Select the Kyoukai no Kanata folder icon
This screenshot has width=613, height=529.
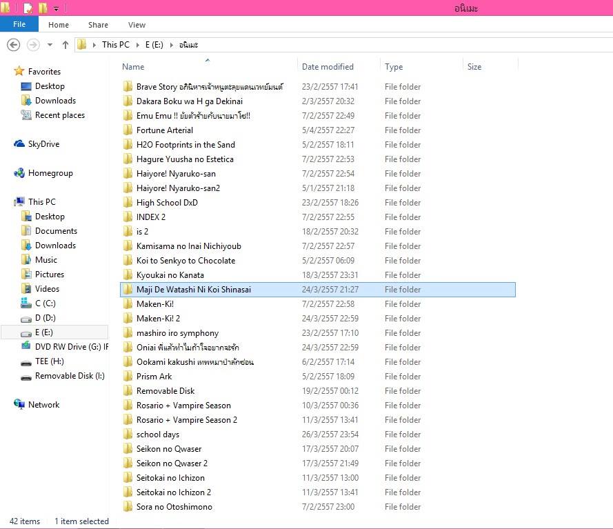click(x=128, y=275)
